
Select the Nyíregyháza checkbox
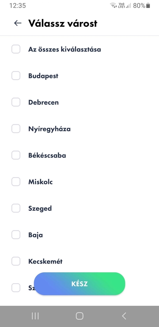(16, 129)
